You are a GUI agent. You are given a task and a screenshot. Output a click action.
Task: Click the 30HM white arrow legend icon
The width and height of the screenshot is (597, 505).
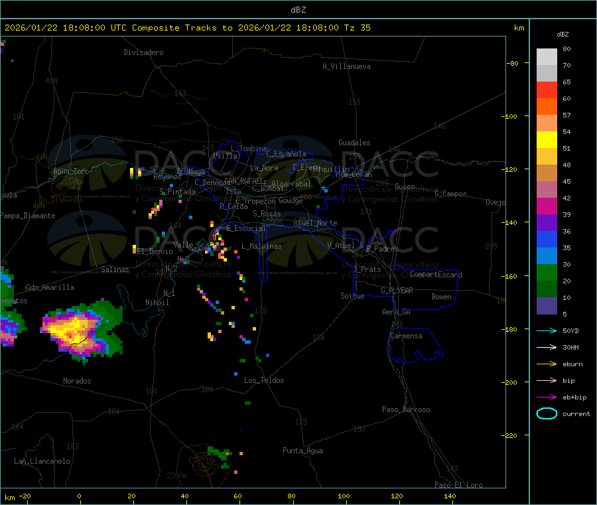coord(547,347)
